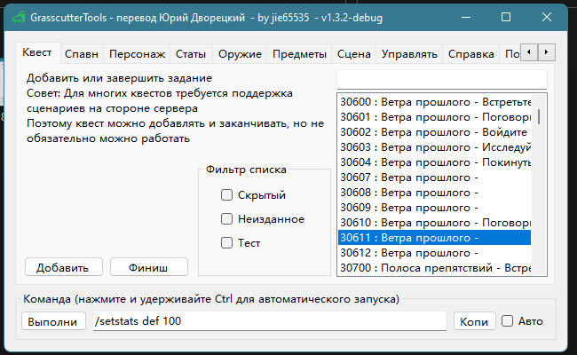The width and height of the screenshot is (577, 355).
Task: Go to the Оружие tab
Action: coord(239,54)
